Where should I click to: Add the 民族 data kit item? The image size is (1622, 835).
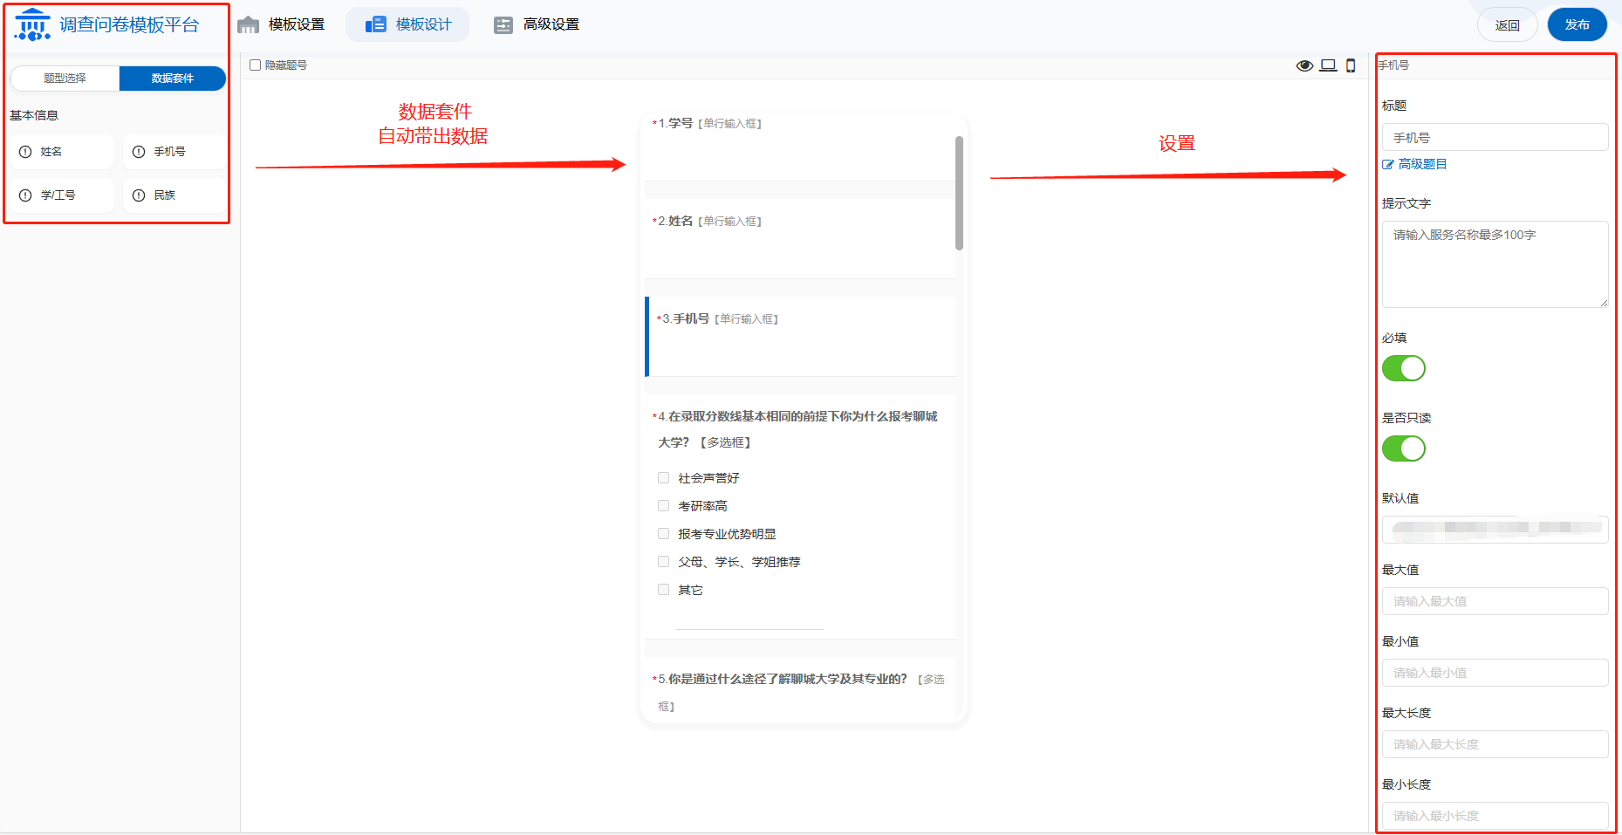173,195
